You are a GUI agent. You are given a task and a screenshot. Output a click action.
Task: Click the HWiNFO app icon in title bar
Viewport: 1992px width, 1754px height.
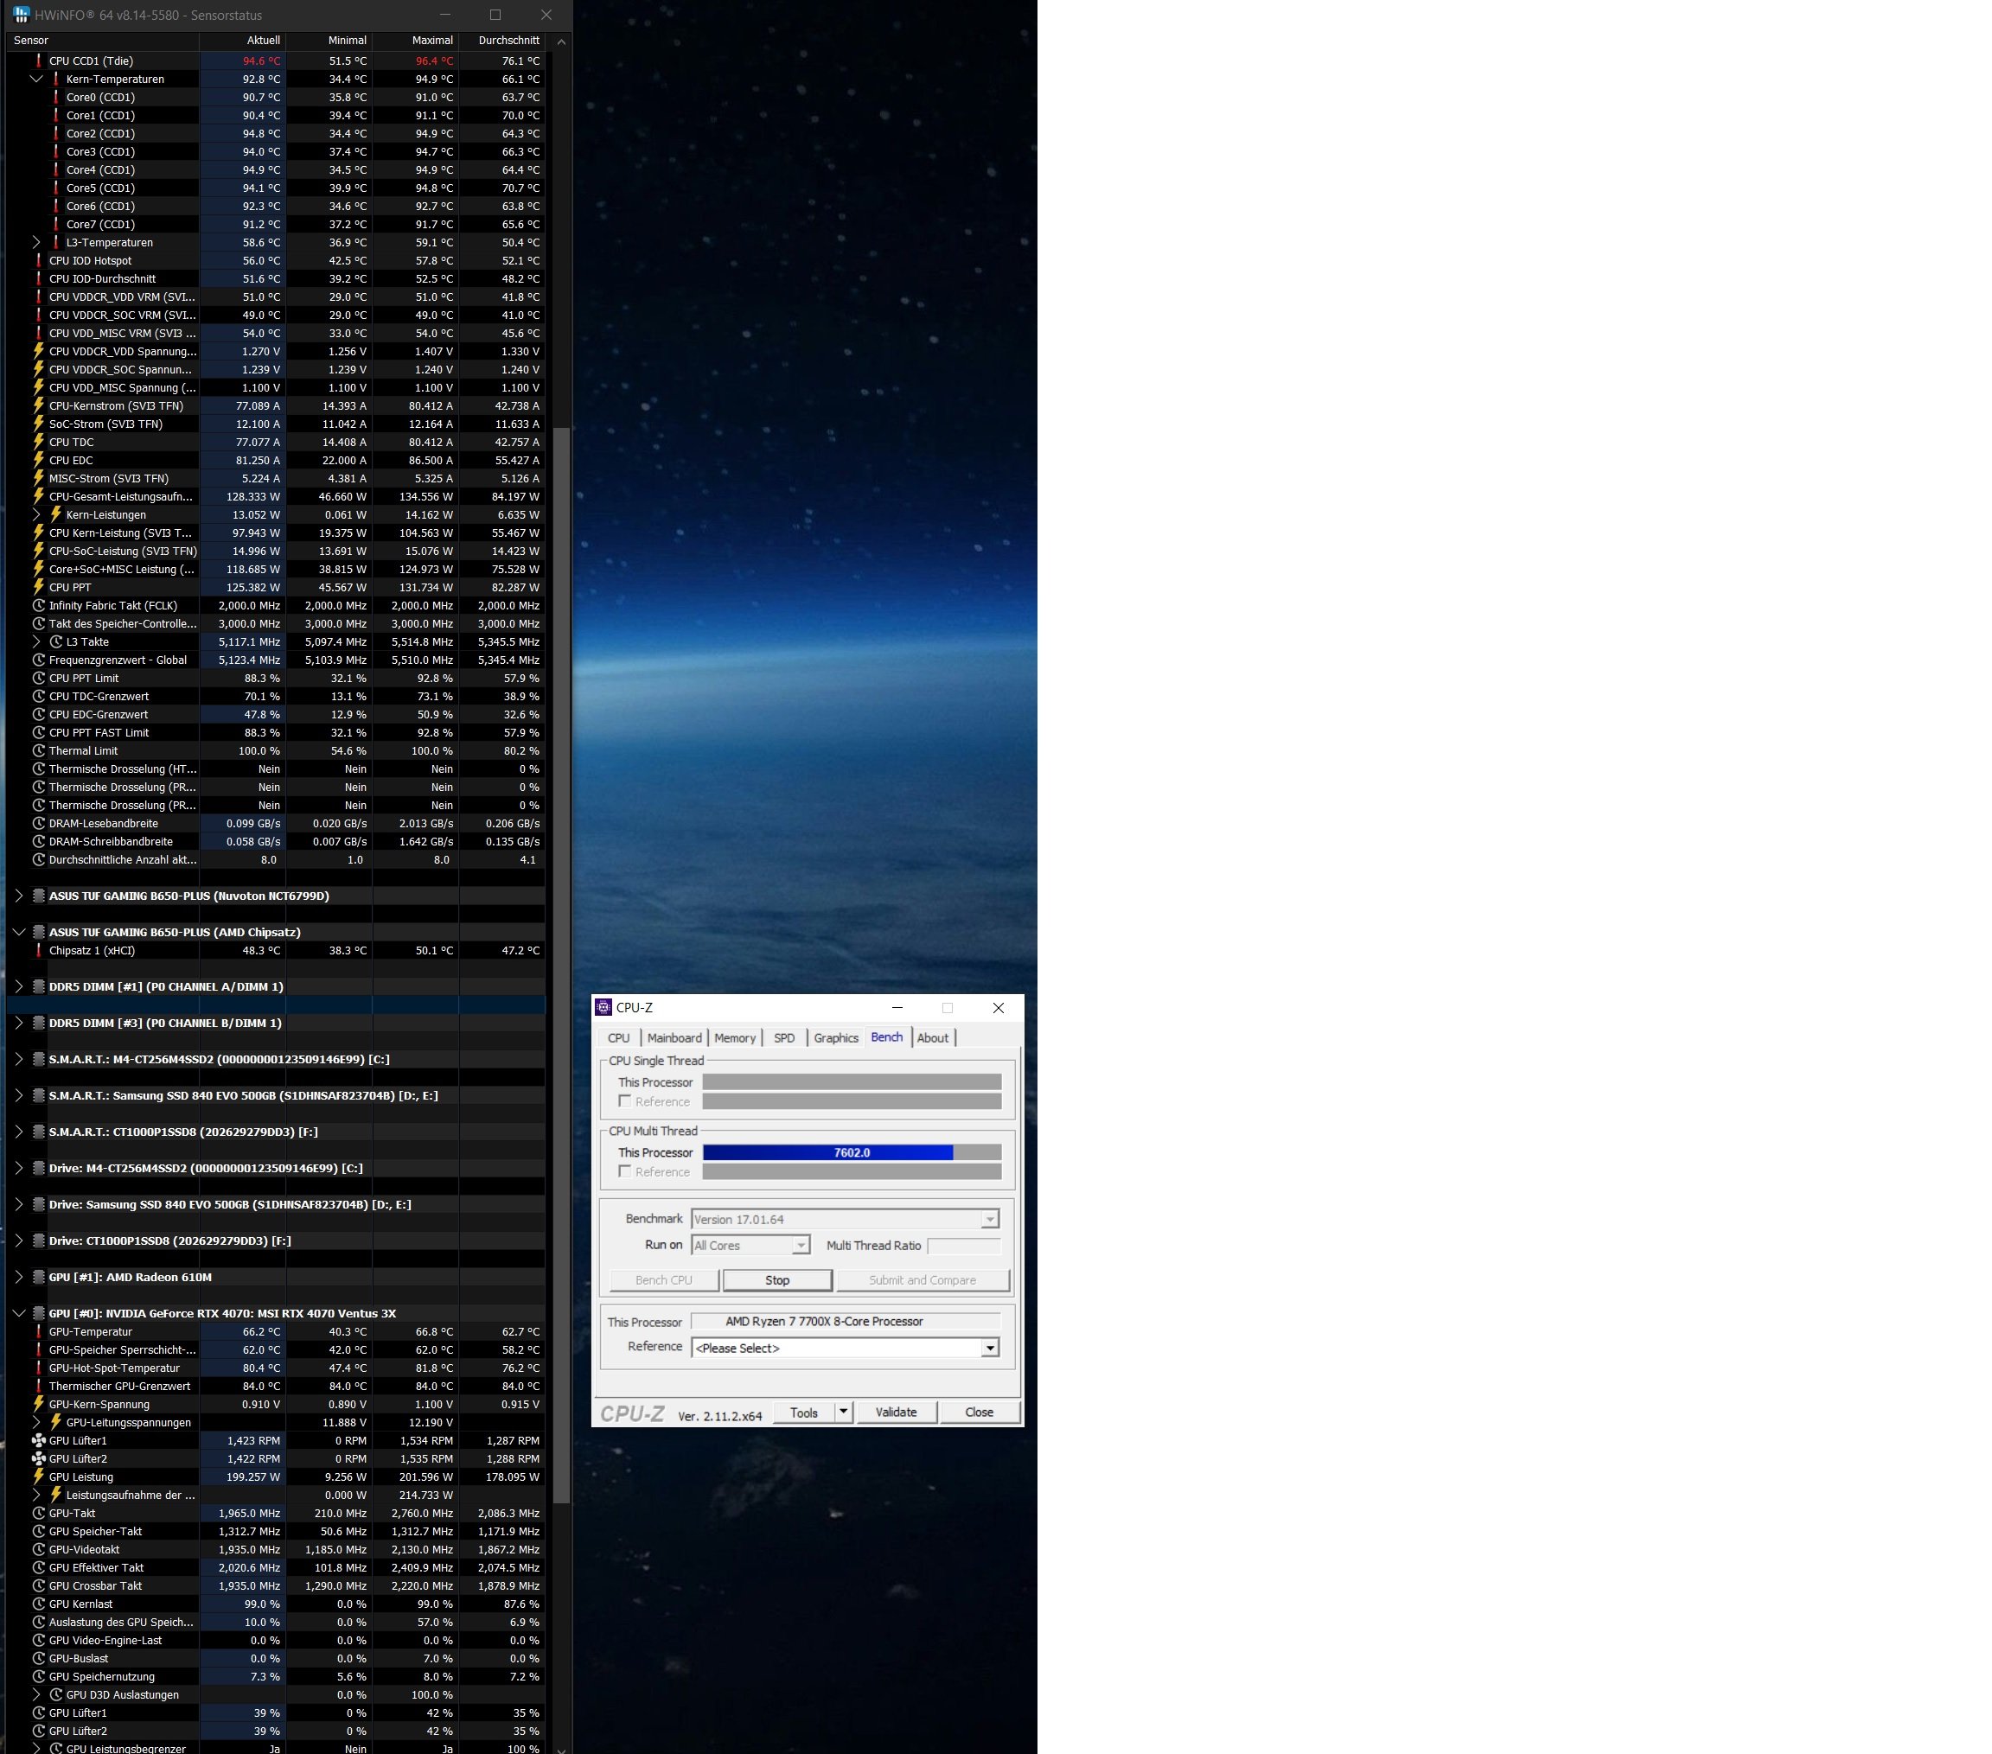[22, 15]
